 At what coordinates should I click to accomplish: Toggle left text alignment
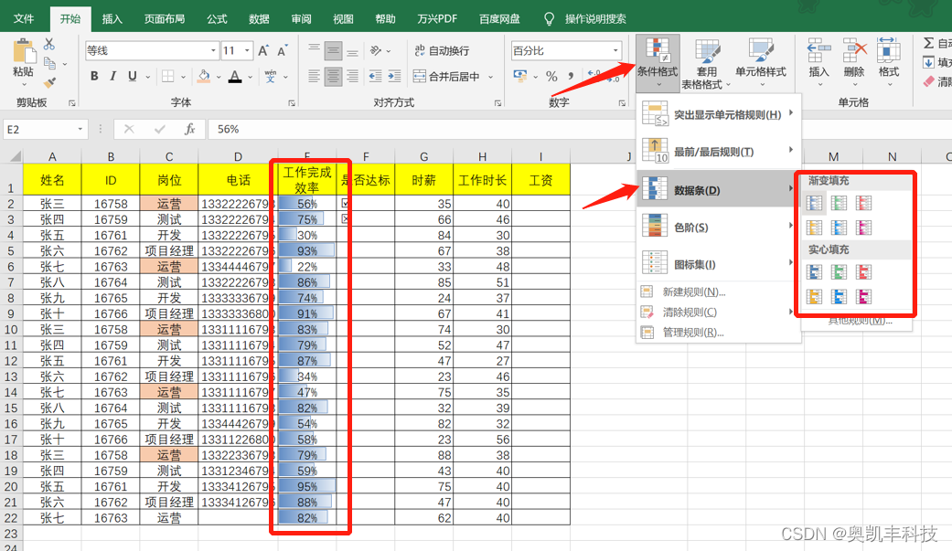click(314, 77)
